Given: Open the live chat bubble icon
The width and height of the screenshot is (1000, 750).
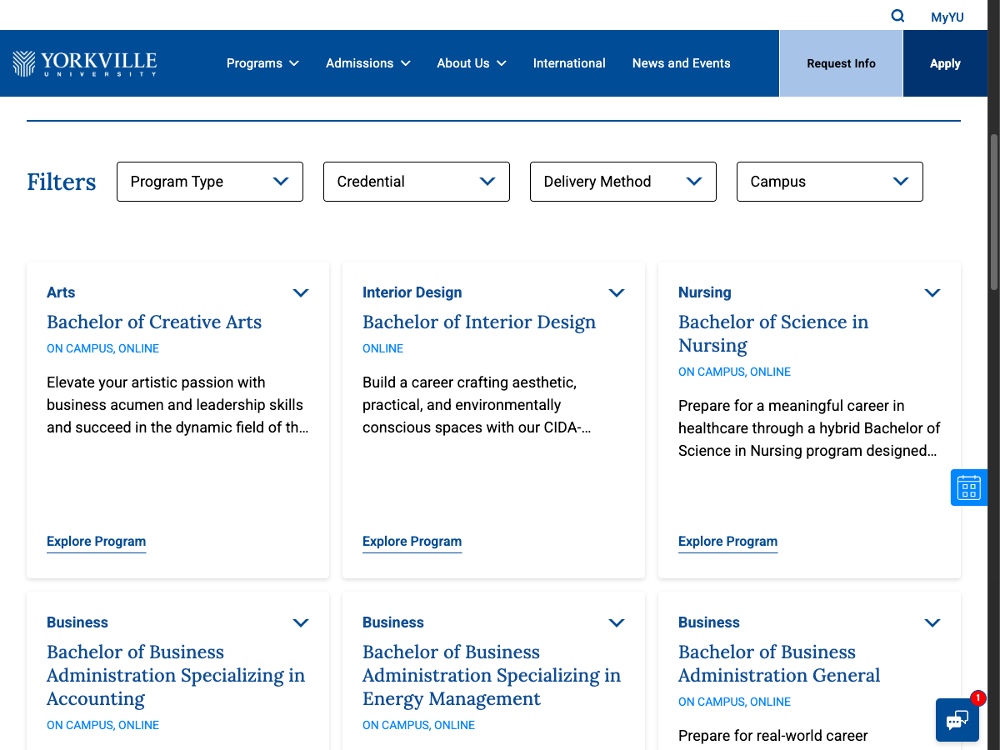Looking at the screenshot, I should [x=957, y=720].
